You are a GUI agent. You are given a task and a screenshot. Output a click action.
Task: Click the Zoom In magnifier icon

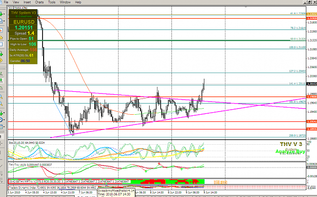[x=1, y=96]
